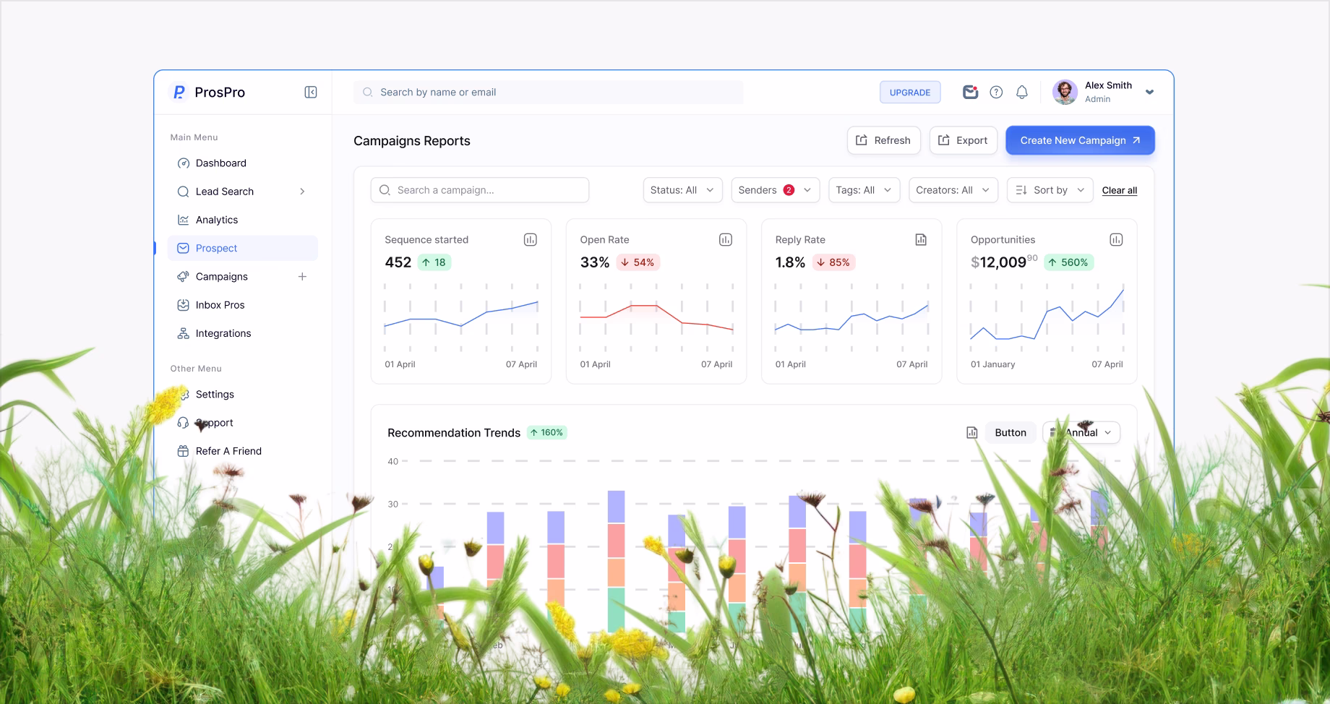Expand the Lead Search chevron

tap(302, 192)
